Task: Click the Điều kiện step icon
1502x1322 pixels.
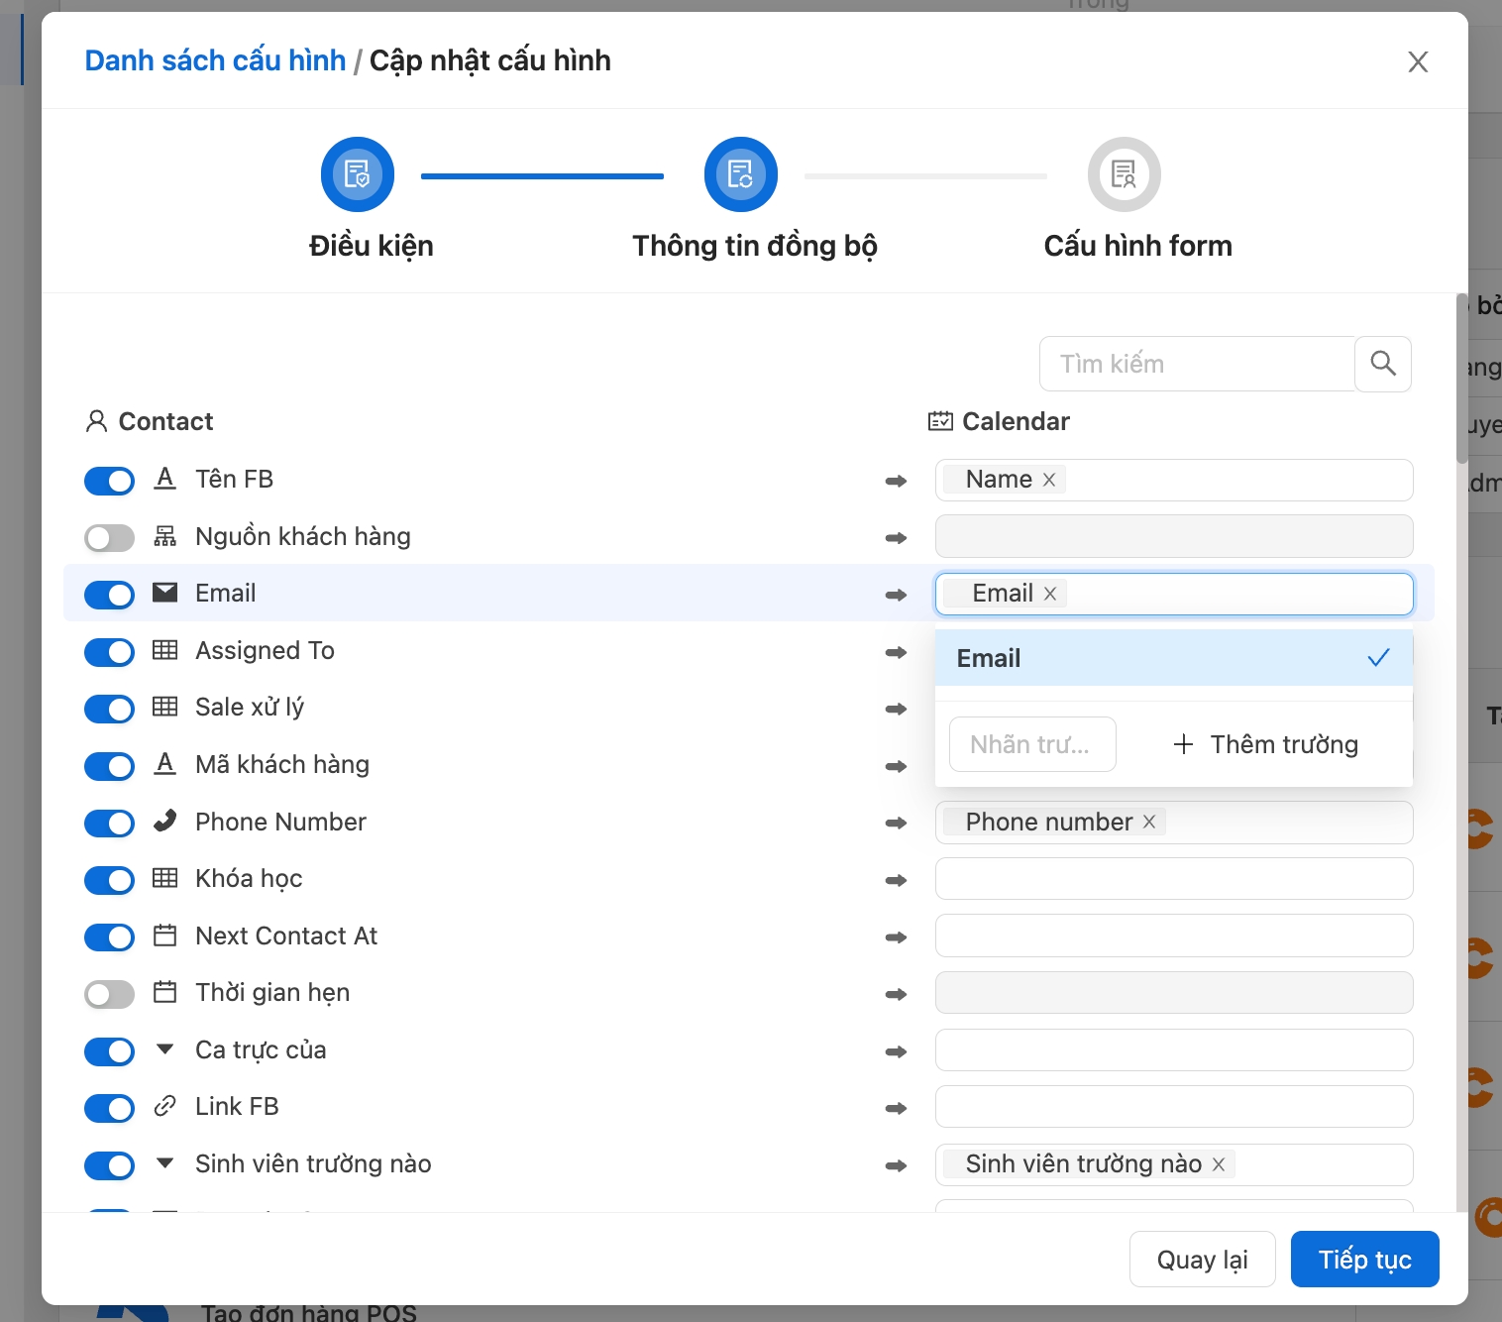Action: click(x=358, y=174)
